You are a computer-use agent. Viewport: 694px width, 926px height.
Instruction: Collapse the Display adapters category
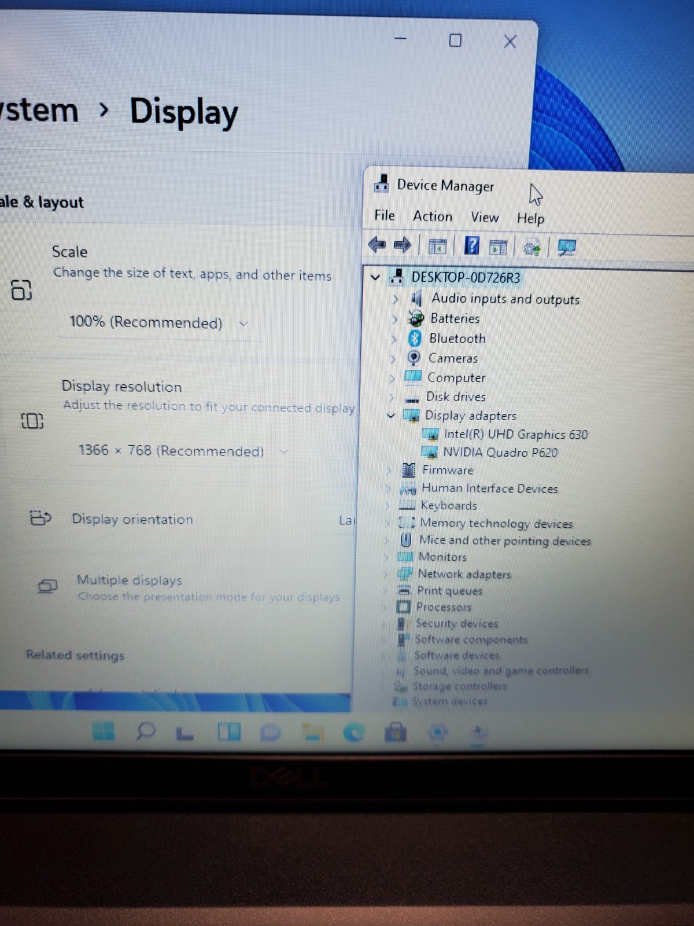coord(391,416)
